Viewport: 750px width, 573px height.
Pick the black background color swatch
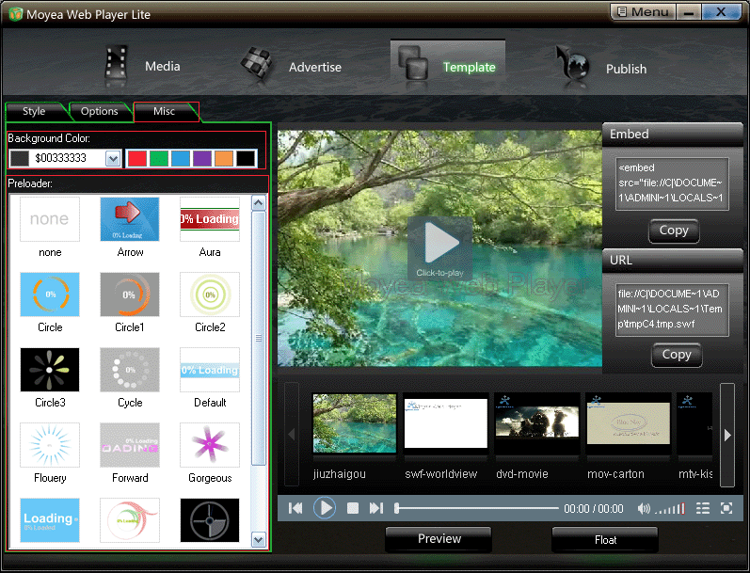point(246,158)
